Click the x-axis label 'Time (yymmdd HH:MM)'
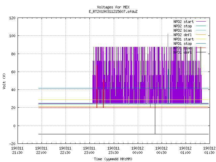Image resolution: width=216 pixels, height=162 pixels. pos(113,159)
